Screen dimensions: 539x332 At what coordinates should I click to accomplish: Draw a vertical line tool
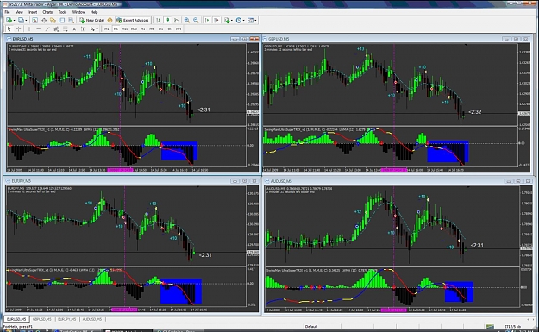pos(29,28)
